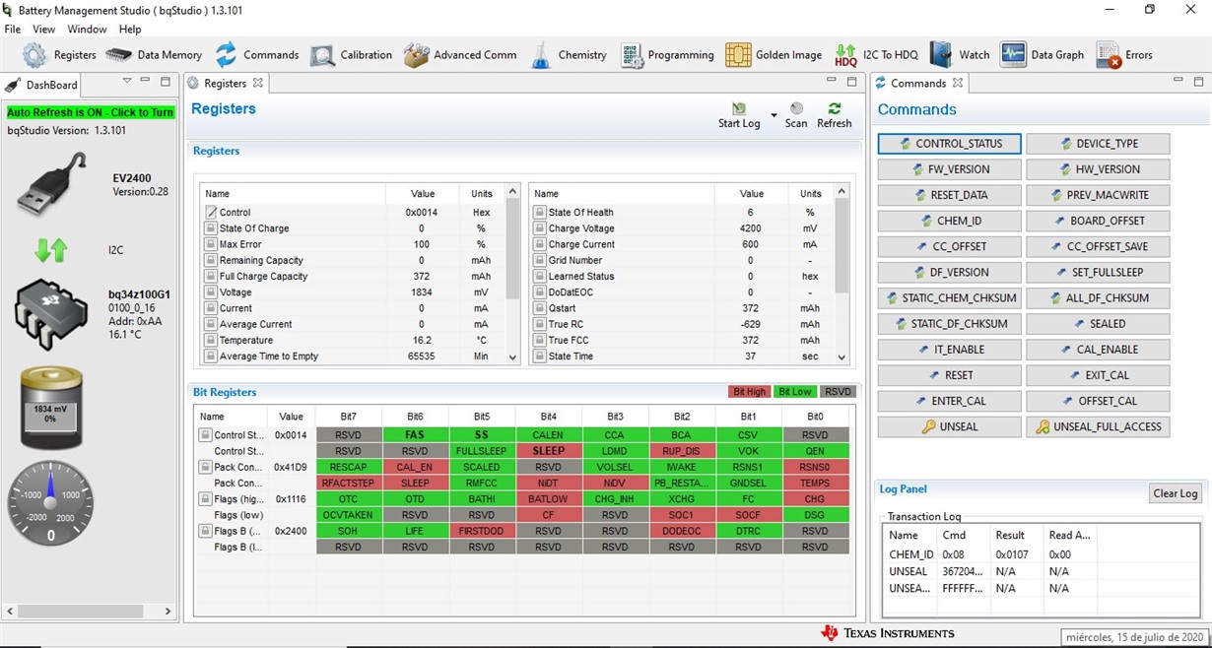Select the DashBoard tab
The image size is (1212, 648).
coord(41,85)
